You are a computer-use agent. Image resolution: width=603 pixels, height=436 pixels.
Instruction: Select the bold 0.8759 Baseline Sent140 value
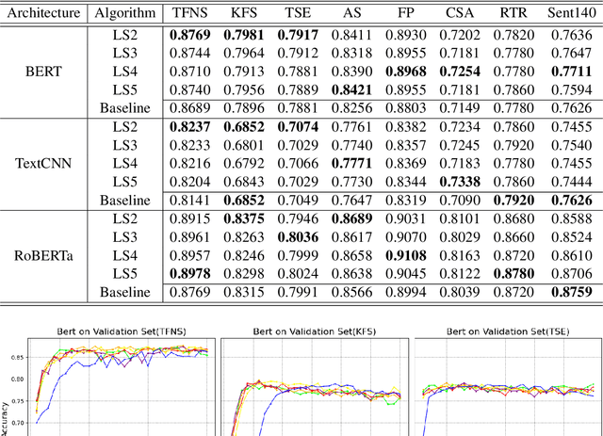tap(569, 292)
